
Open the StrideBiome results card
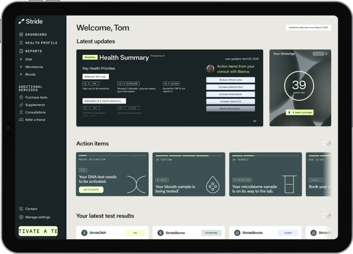click(x=189, y=233)
